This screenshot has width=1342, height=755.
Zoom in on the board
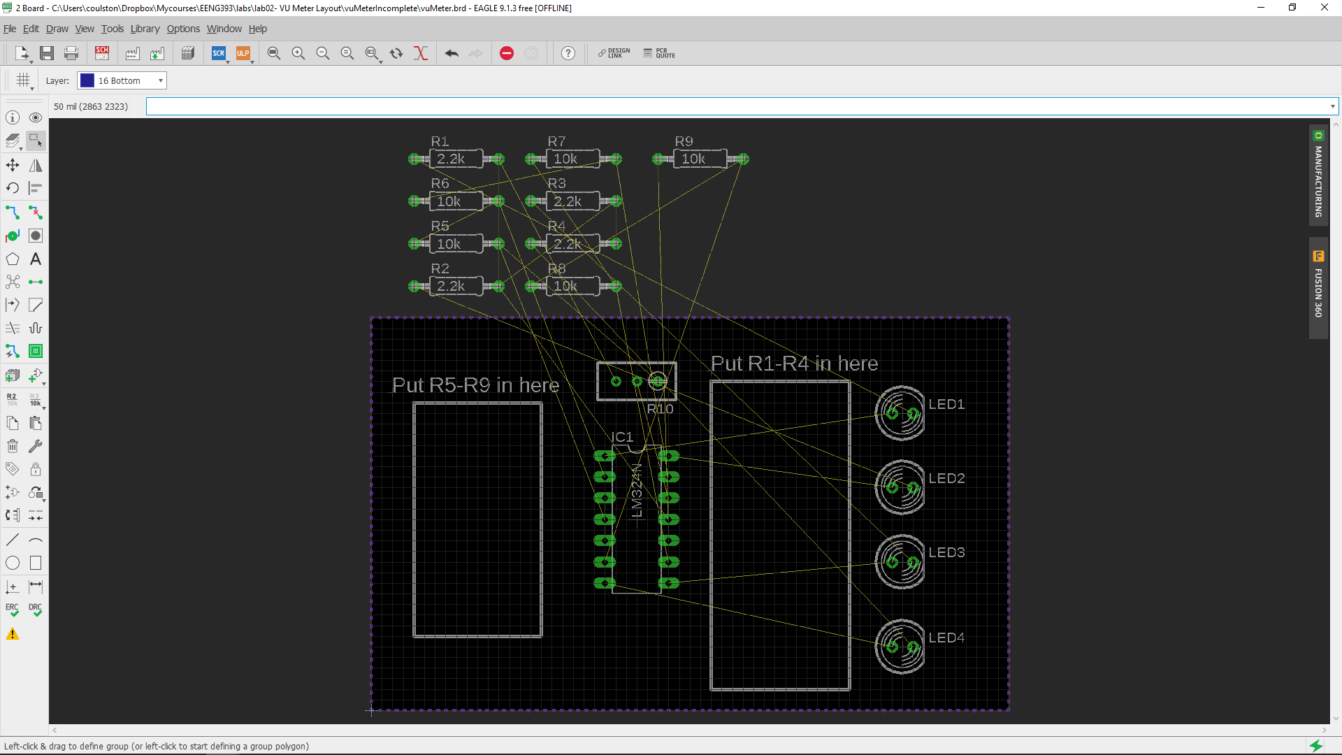298,53
